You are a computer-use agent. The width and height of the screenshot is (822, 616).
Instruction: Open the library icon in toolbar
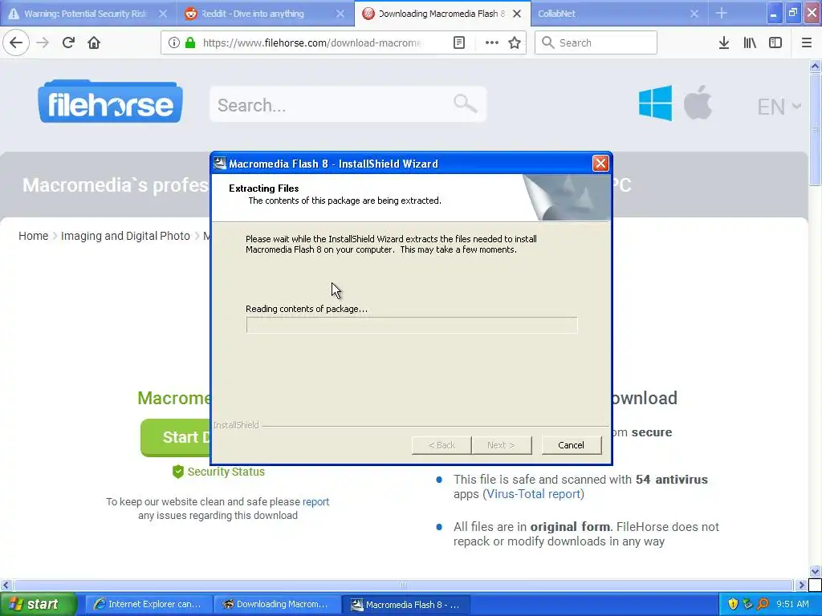point(750,43)
